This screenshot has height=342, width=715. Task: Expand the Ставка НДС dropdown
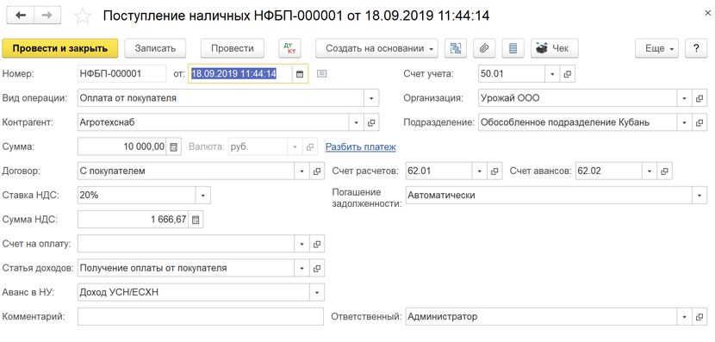[203, 196]
